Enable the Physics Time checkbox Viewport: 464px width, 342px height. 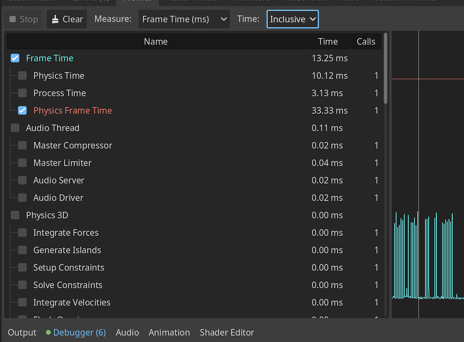coord(22,76)
